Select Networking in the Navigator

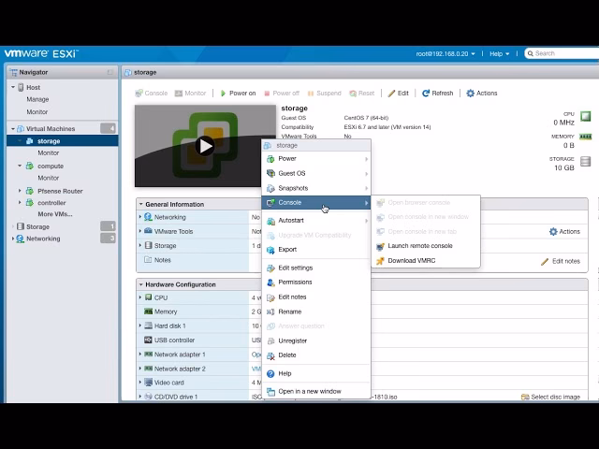coord(43,239)
